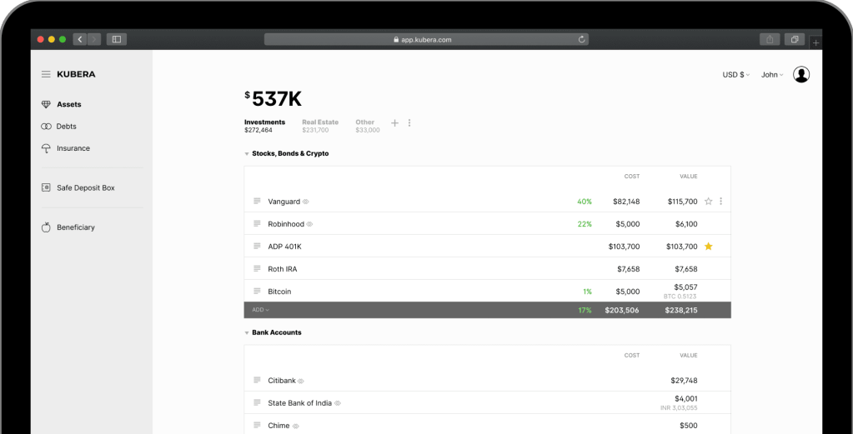Toggle the eye icon next to Vanguard
The height and width of the screenshot is (434, 853).
[306, 202]
